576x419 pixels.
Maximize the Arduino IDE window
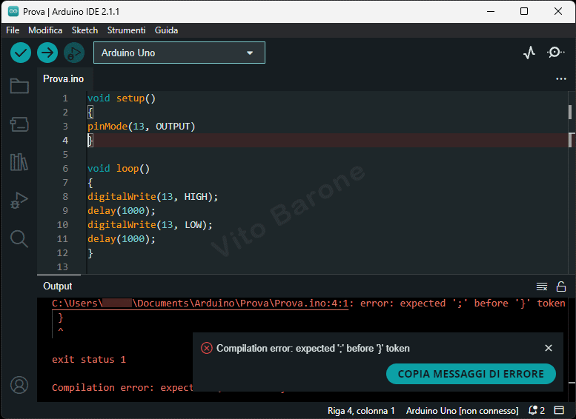(524, 11)
